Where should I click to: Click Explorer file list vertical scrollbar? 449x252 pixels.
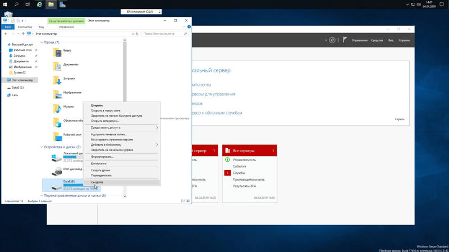[x=125, y=72]
